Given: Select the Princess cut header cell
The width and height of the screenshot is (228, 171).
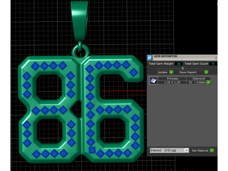Looking at the screenshot, I should (x=172, y=78).
